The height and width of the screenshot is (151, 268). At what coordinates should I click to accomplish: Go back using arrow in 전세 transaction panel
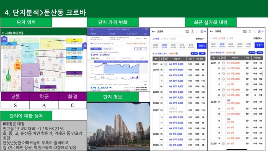(x=211, y=31)
